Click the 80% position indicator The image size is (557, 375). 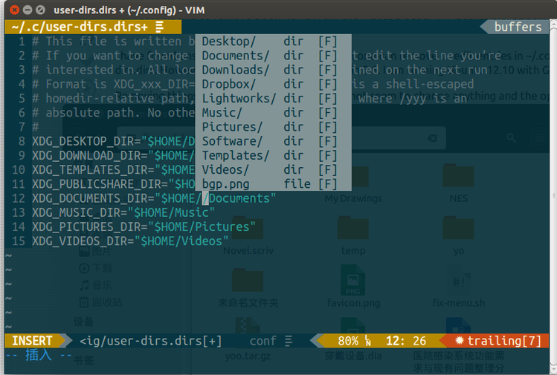point(348,341)
